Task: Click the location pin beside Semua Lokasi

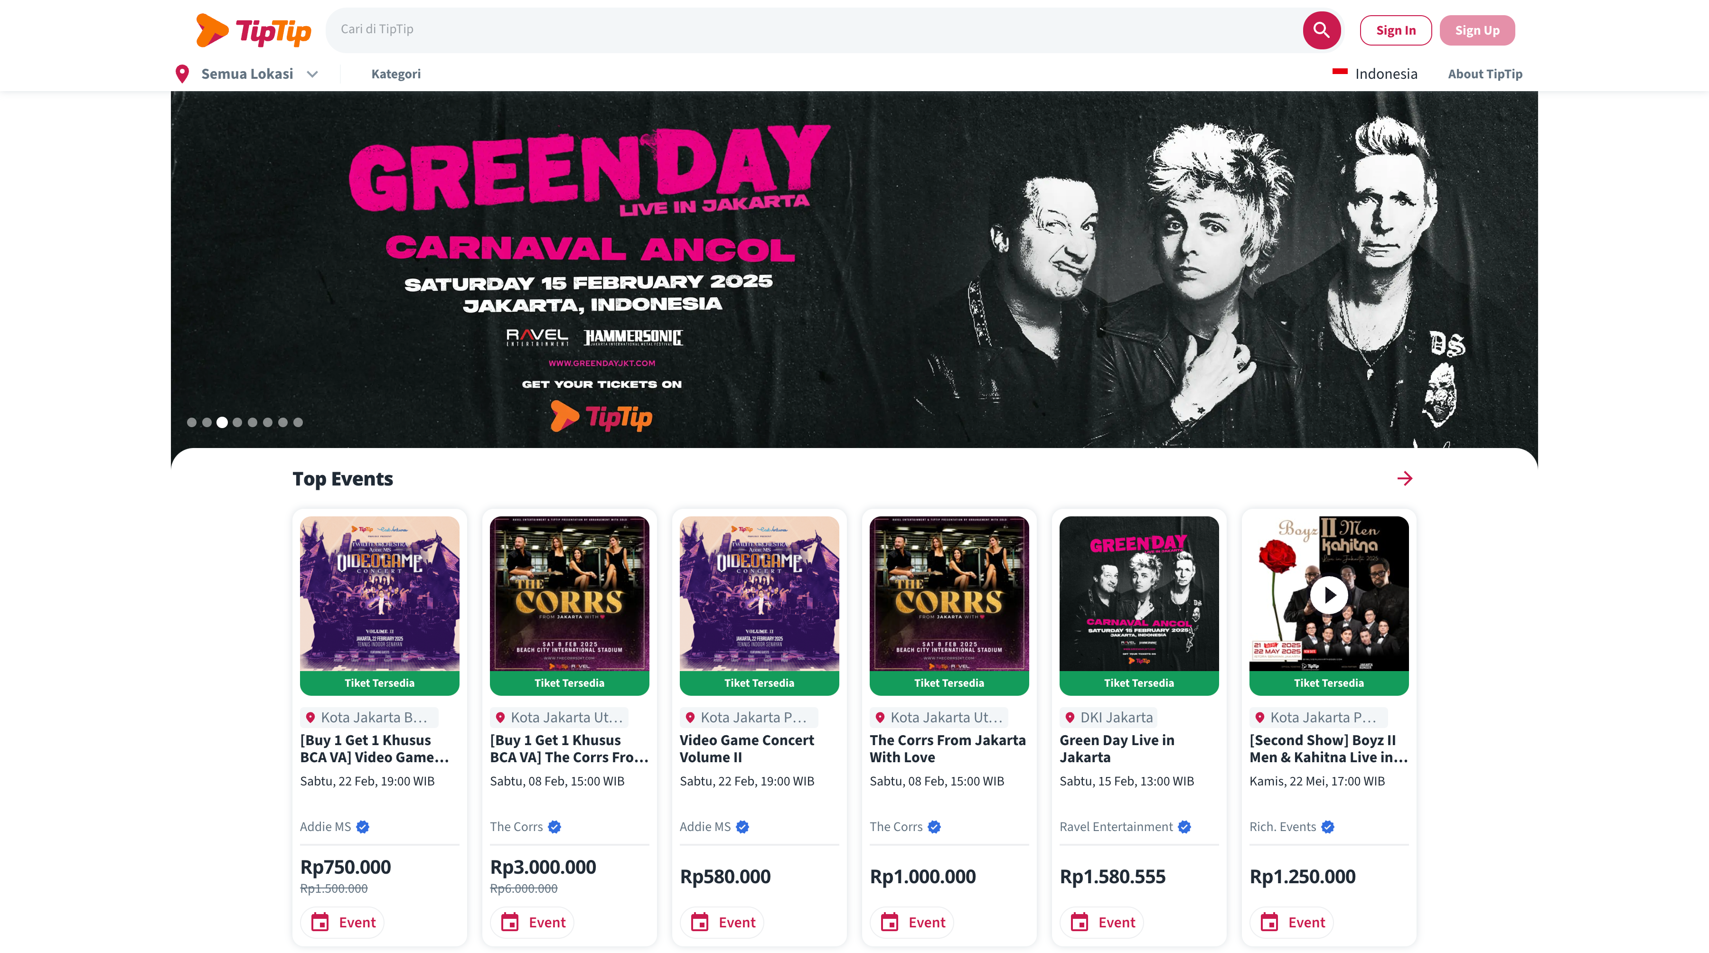Action: click(182, 74)
